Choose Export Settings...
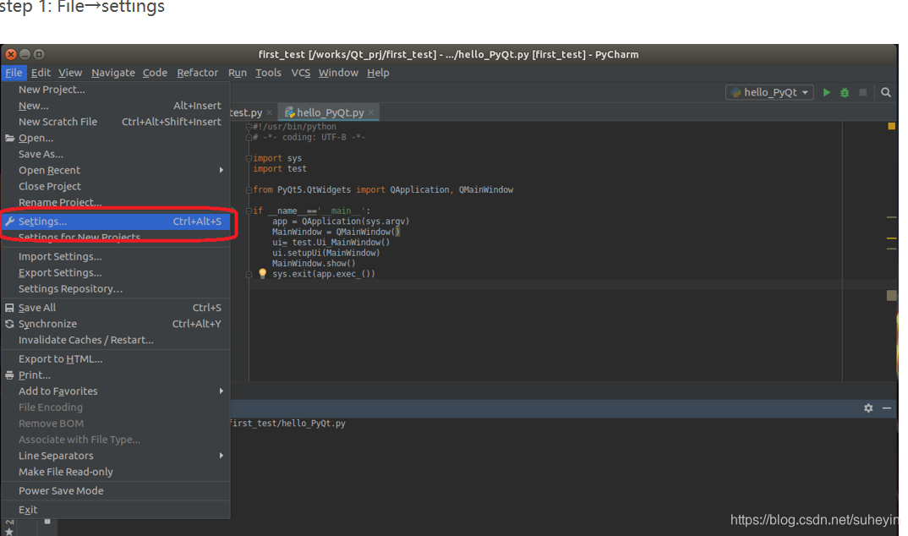Viewport: 908px width, 536px height. click(x=116, y=272)
